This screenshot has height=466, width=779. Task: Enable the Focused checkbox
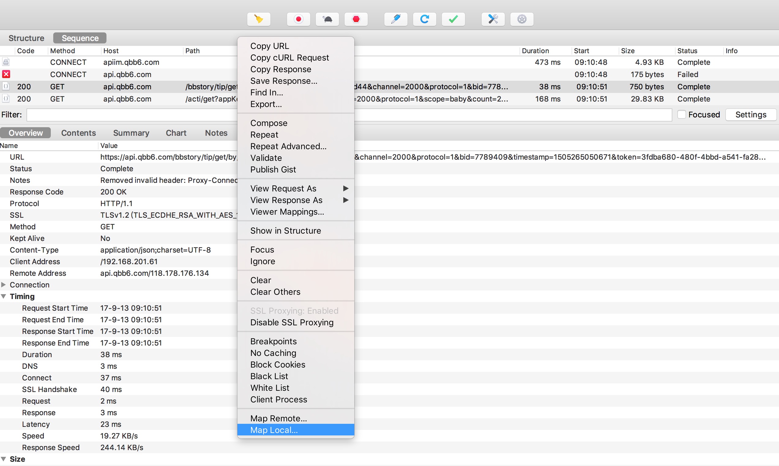click(x=681, y=115)
